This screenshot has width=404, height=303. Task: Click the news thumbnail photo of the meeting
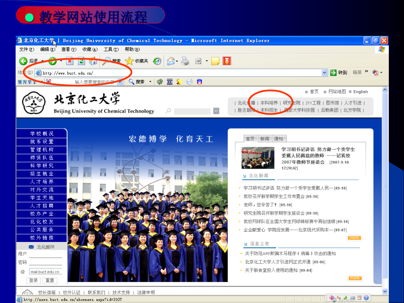coord(258,158)
